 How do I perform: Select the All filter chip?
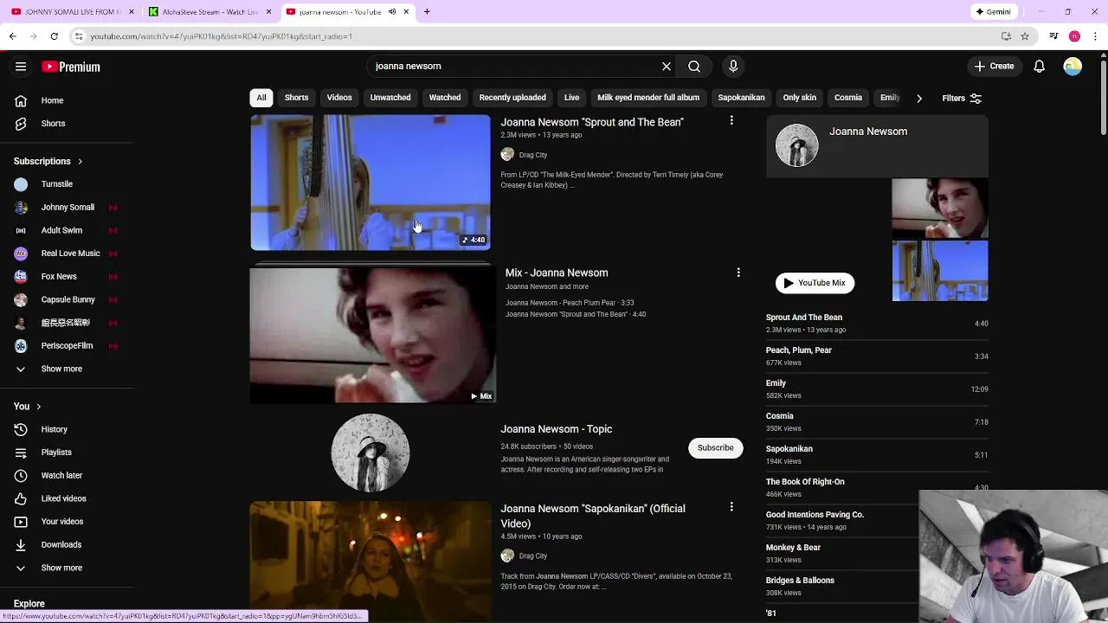[x=261, y=98]
